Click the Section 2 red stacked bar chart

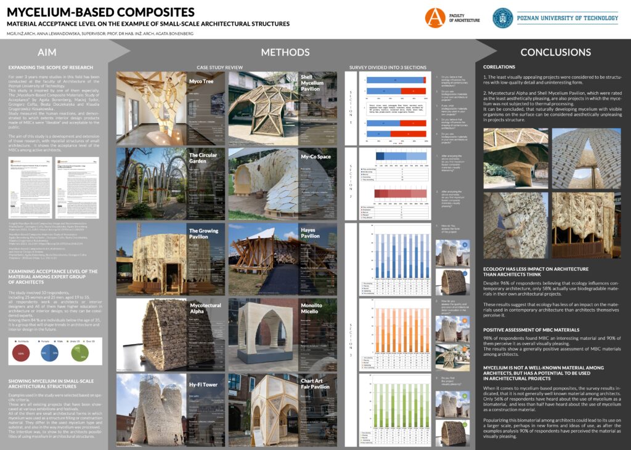pos(401,193)
